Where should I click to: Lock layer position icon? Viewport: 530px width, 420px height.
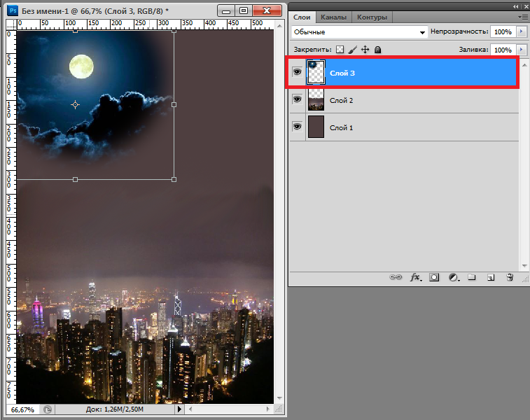point(365,50)
